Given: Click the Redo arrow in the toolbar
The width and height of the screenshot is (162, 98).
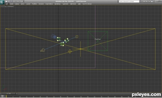Looking at the screenshot, I should click(18, 1).
